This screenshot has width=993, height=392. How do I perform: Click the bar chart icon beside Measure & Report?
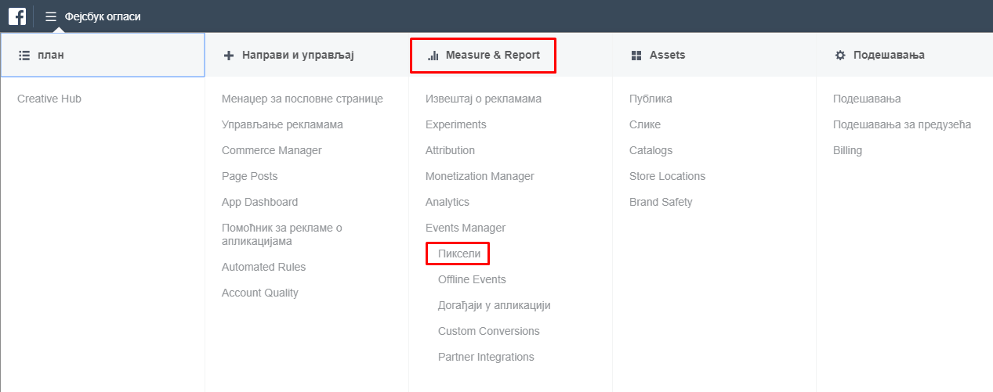433,56
